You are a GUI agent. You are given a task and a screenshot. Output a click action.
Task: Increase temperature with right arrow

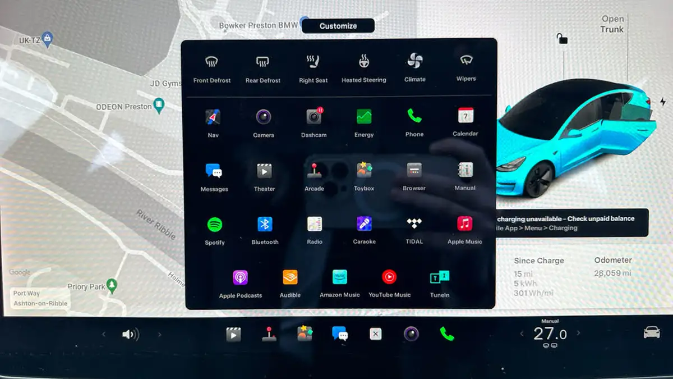pos(578,334)
